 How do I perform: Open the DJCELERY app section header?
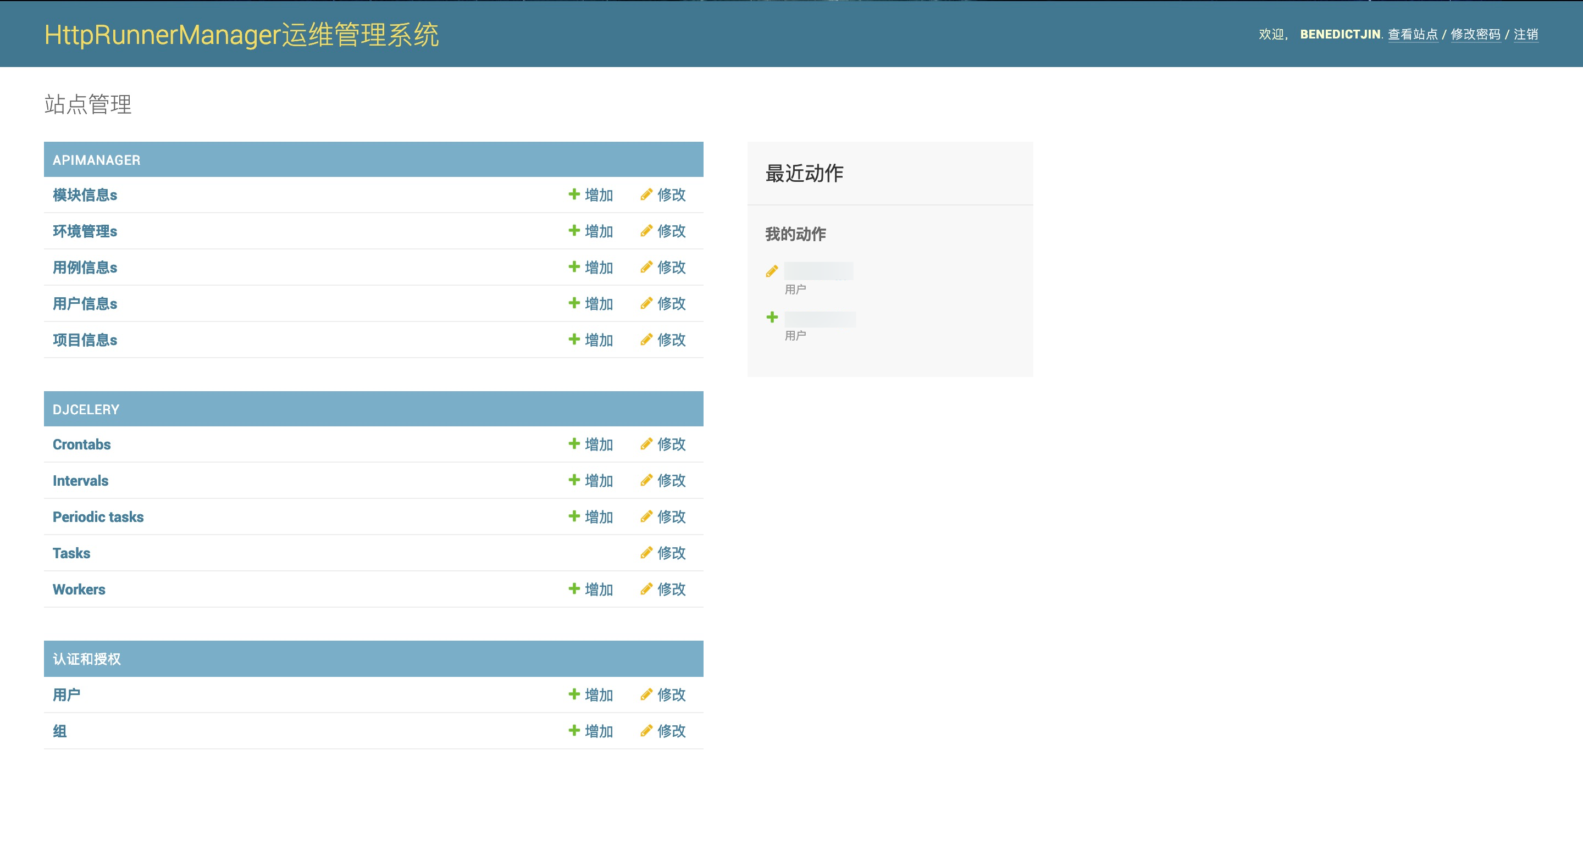coord(86,410)
